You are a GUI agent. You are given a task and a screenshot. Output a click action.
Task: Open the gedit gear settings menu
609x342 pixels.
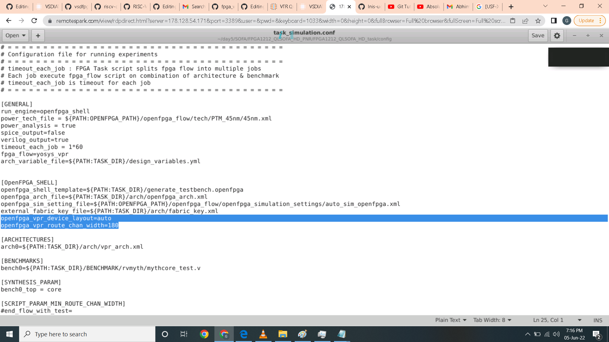(557, 35)
